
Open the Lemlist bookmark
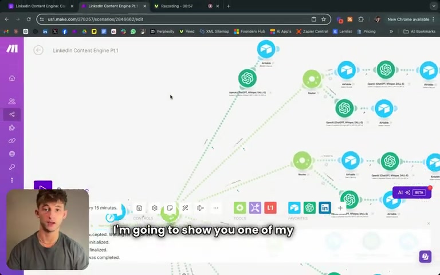pos(342,32)
